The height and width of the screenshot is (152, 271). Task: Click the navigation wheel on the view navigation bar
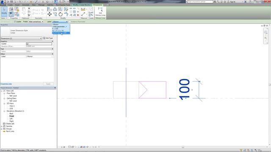266,32
